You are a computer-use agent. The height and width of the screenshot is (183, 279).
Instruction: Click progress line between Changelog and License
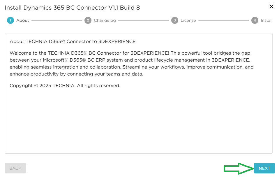(144, 21)
